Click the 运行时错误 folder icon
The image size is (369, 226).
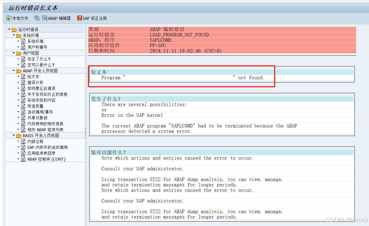[x=14, y=29]
